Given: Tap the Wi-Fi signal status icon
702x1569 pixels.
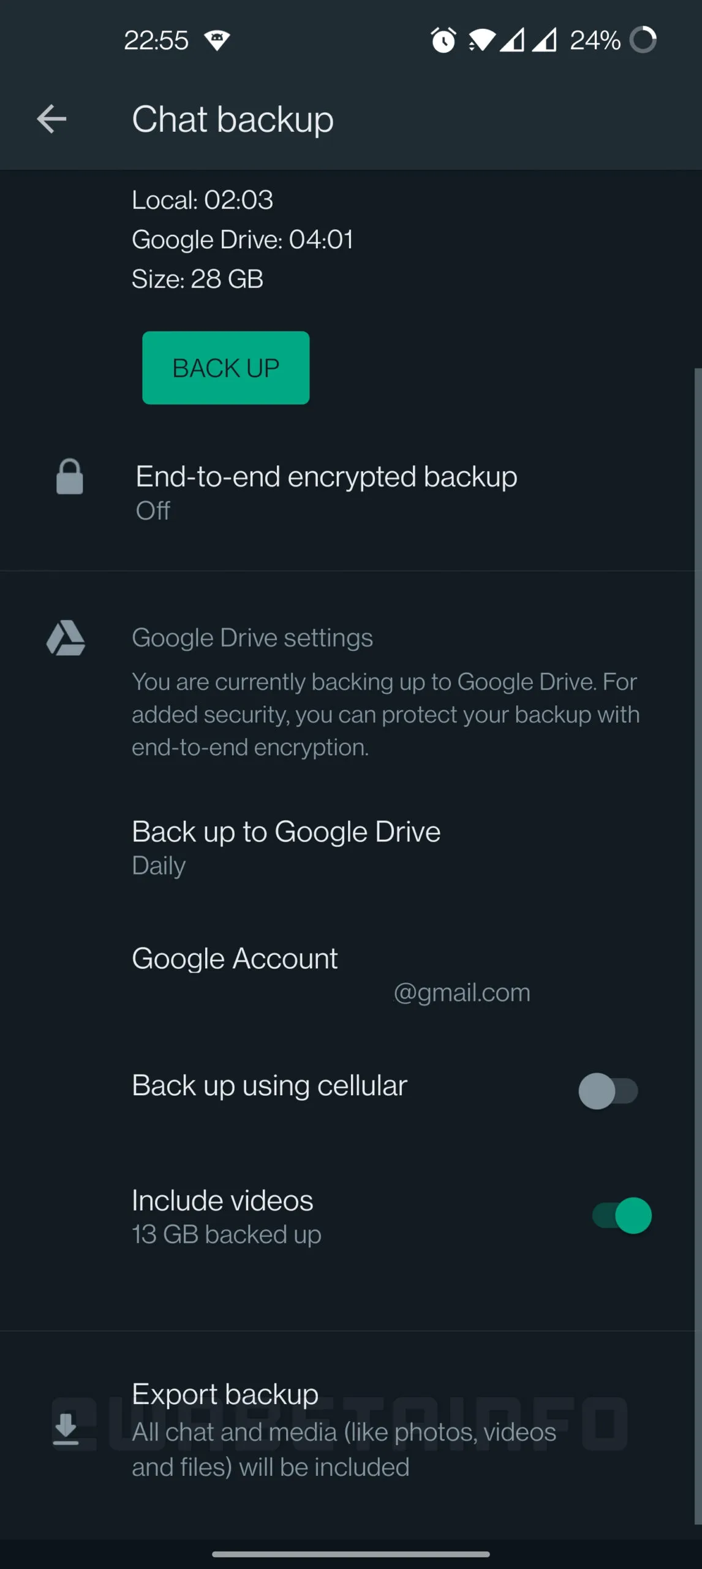Looking at the screenshot, I should 482,40.
